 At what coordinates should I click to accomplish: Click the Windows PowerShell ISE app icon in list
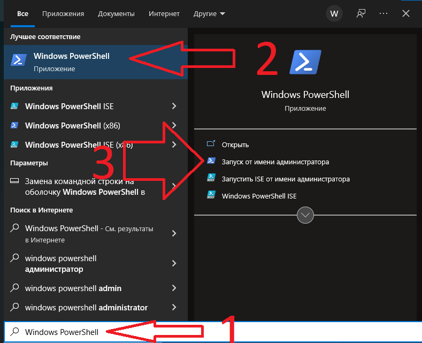point(14,106)
